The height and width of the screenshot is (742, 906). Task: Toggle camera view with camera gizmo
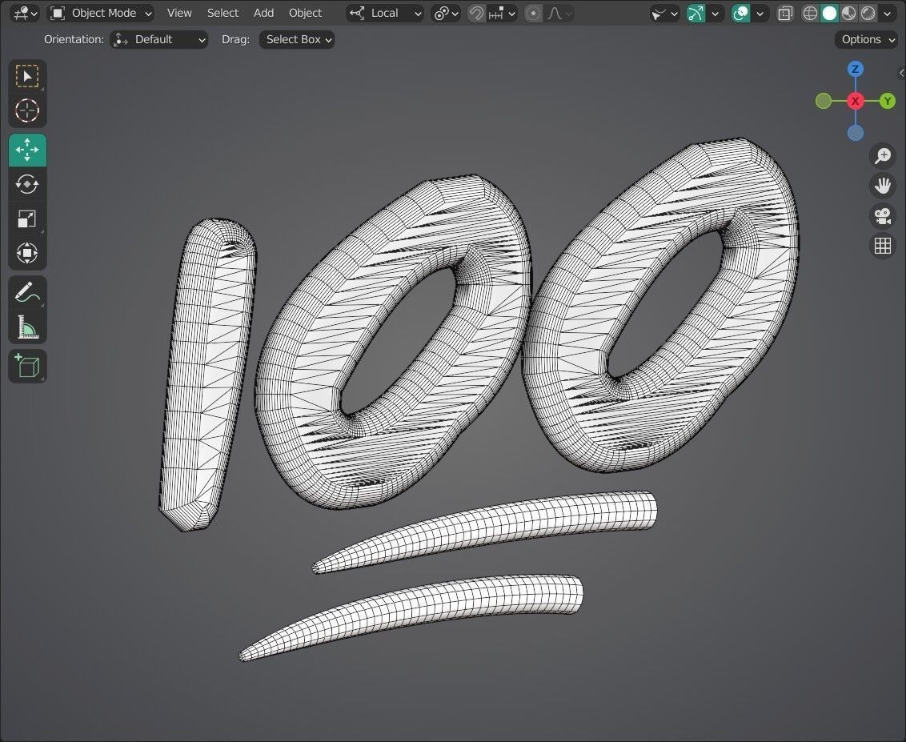tap(882, 216)
